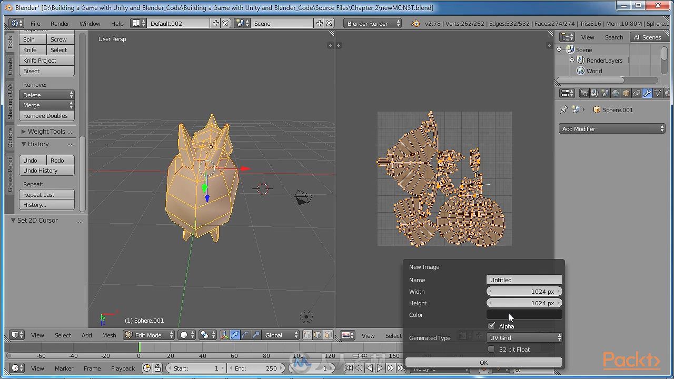Open the Render menu
Screen dimensions: 674x379
pyautogui.click(x=60, y=23)
